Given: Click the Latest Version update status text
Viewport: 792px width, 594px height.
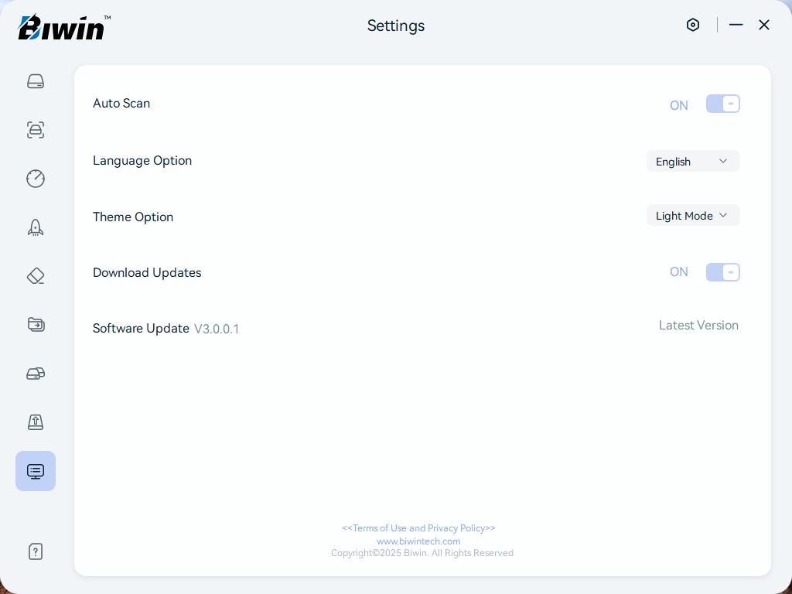Looking at the screenshot, I should pyautogui.click(x=698, y=326).
